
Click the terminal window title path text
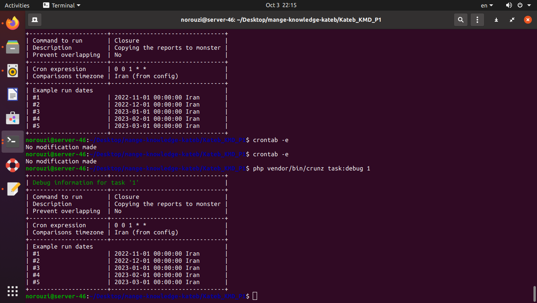pos(281,20)
